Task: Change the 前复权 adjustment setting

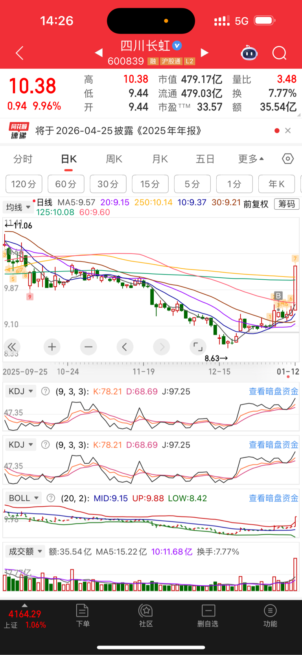Action: (256, 204)
